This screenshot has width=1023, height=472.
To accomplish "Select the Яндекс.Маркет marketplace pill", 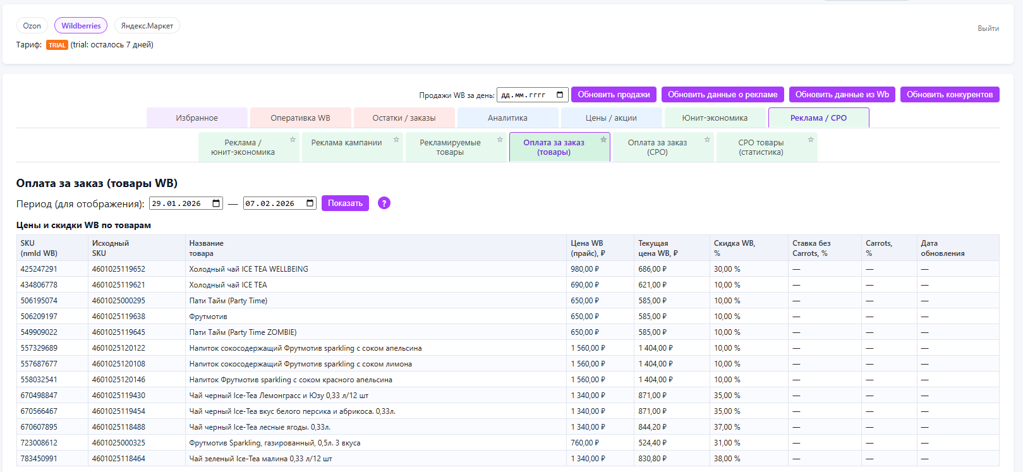I will pos(147,26).
